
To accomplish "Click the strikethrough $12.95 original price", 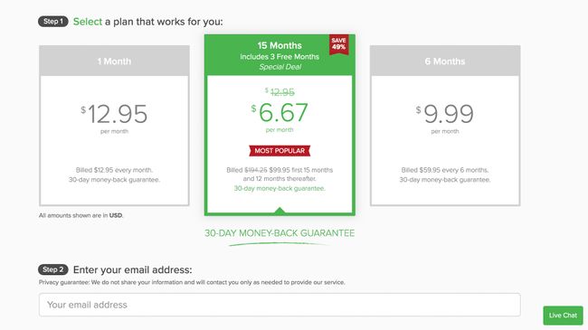I will pos(280,92).
